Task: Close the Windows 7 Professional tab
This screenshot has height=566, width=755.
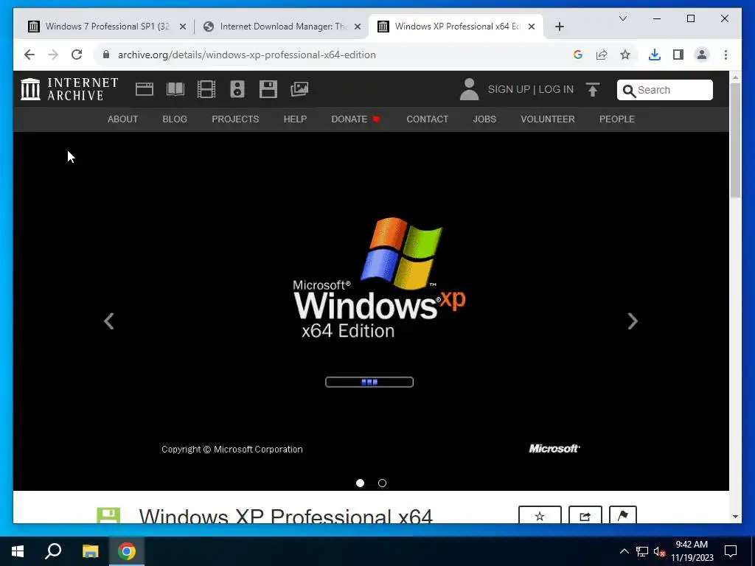Action: [183, 27]
